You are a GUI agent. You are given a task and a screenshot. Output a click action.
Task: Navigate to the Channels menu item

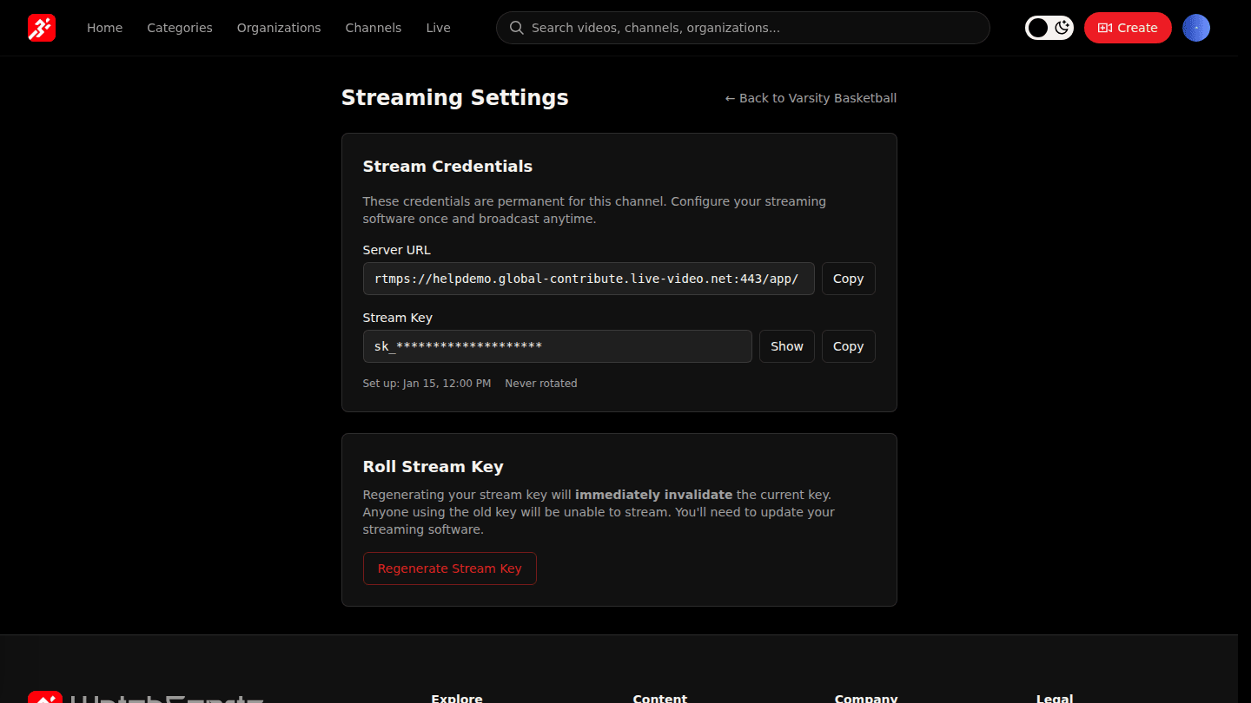374,28
